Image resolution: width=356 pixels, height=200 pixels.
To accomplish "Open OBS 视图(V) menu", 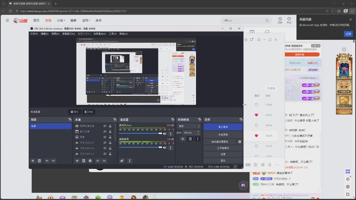I will [x=55, y=34].
